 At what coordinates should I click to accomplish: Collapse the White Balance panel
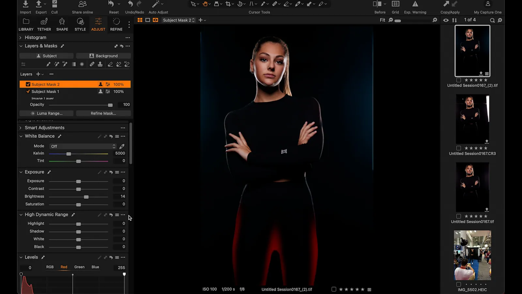(21, 136)
